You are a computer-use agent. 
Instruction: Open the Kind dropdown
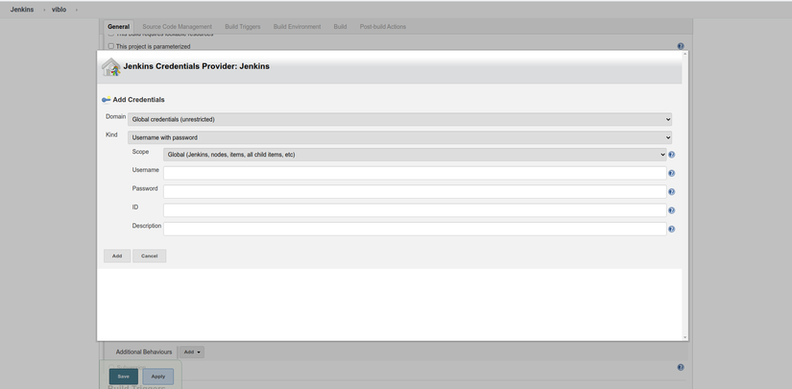pos(400,137)
